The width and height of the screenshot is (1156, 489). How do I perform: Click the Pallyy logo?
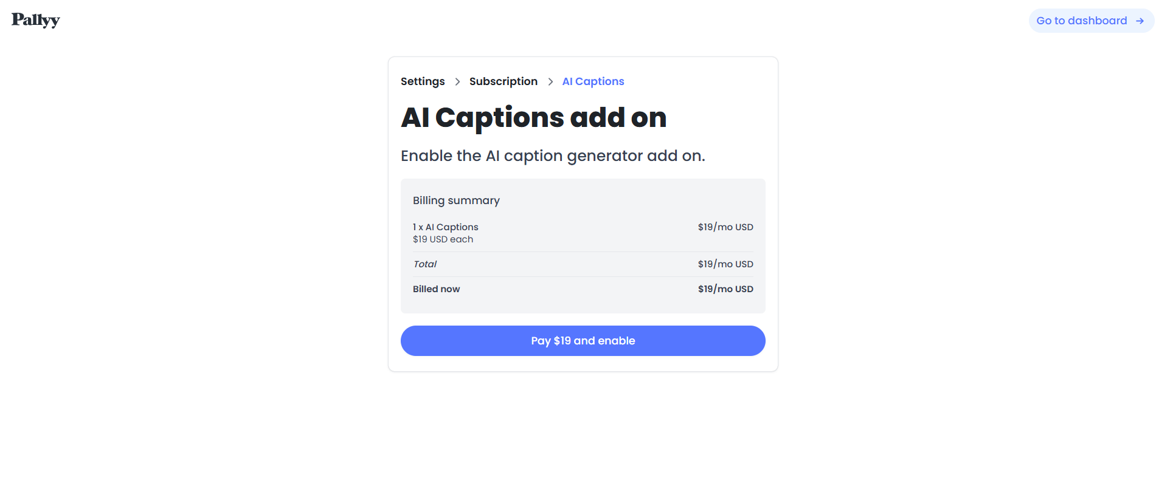tap(35, 20)
